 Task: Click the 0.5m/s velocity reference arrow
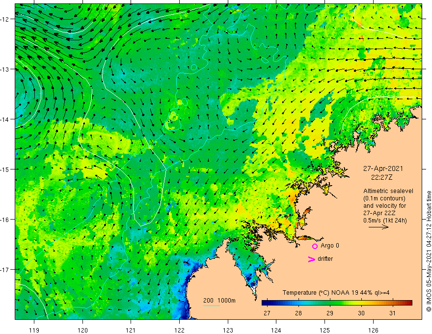click(x=378, y=227)
